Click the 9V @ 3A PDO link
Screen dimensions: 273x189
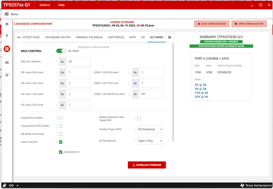click(x=200, y=89)
